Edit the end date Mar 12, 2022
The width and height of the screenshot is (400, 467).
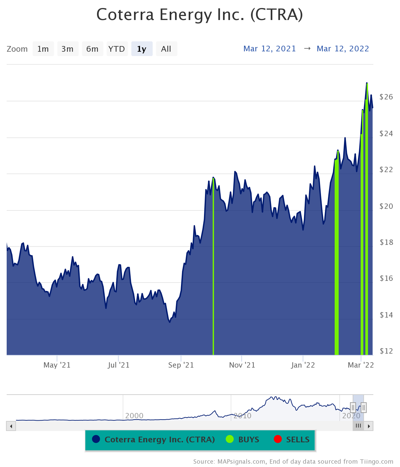click(343, 49)
